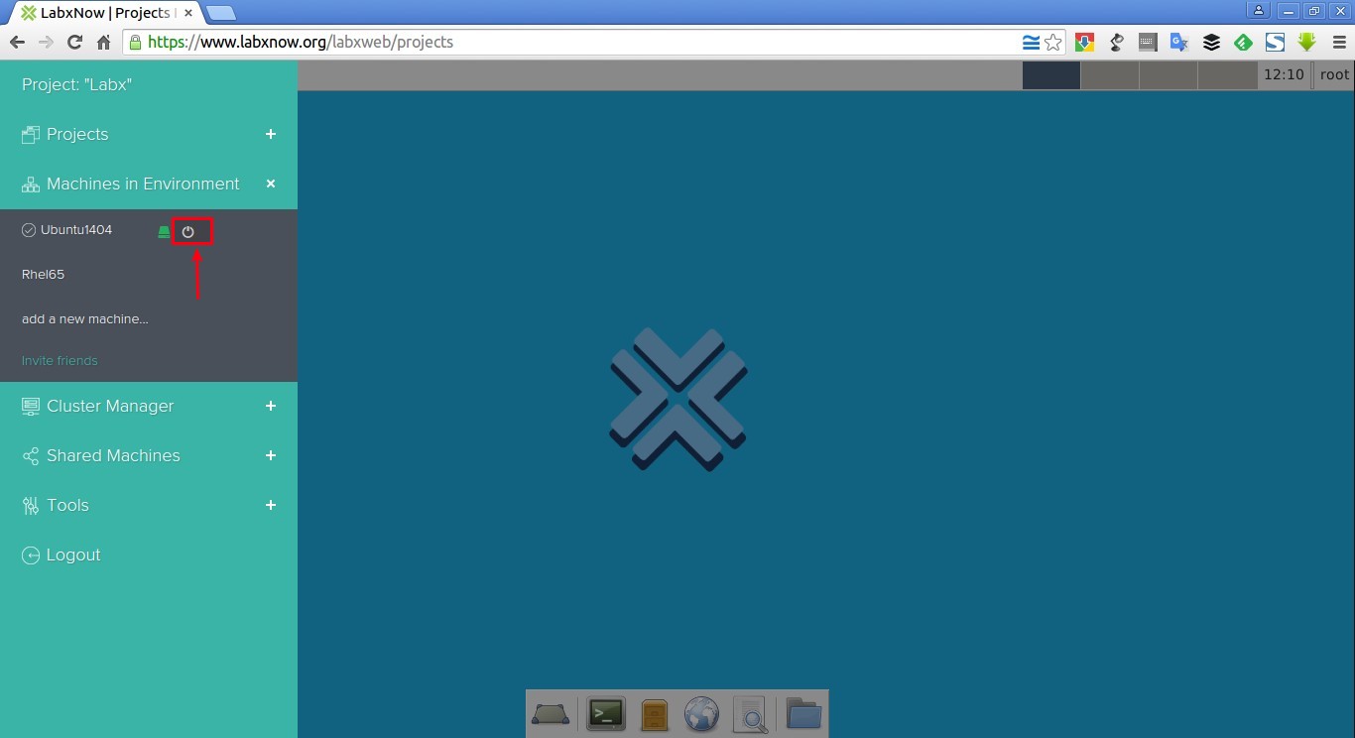Switch to the second workspace in pager
Viewport: 1355px width, 738px height.
(x=1110, y=74)
